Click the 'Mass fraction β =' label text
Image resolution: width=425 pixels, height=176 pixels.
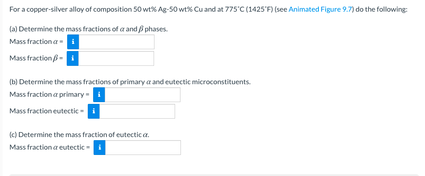pyautogui.click(x=36, y=58)
